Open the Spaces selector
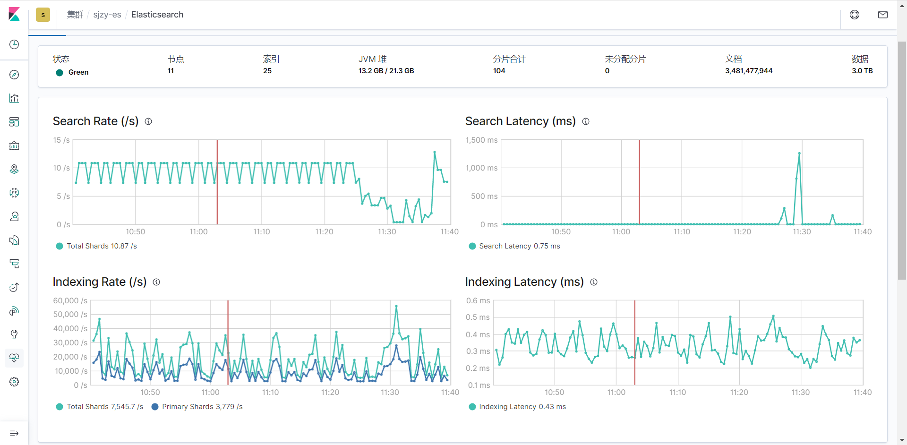The width and height of the screenshot is (907, 445). point(43,15)
